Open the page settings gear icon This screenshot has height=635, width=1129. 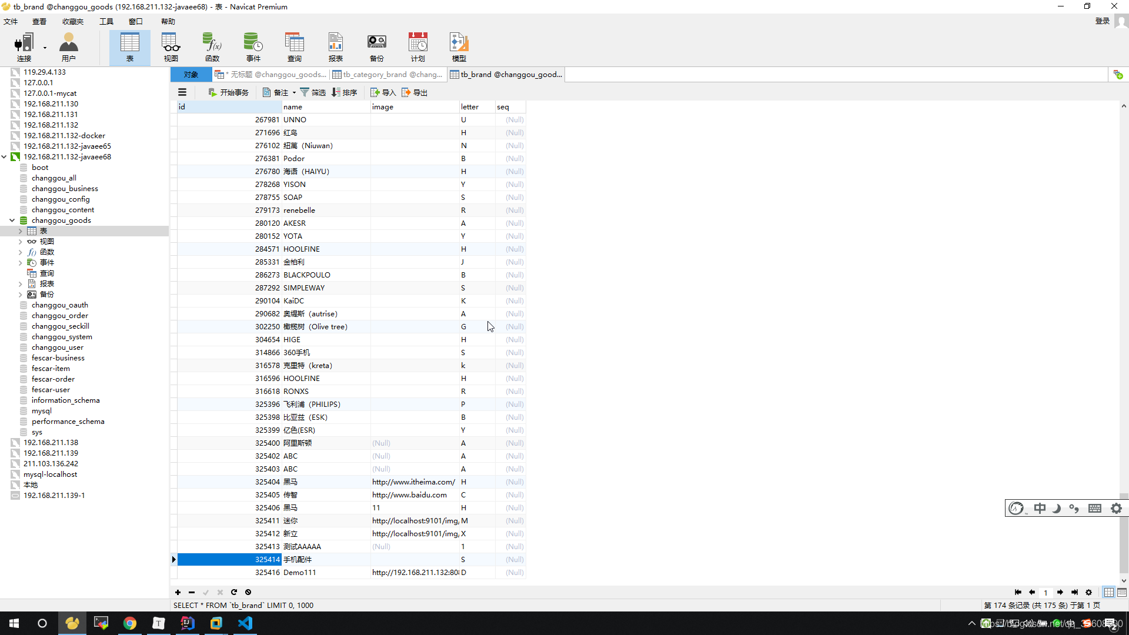(1088, 592)
